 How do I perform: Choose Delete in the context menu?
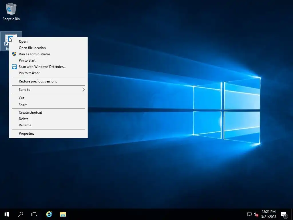pyautogui.click(x=48, y=119)
